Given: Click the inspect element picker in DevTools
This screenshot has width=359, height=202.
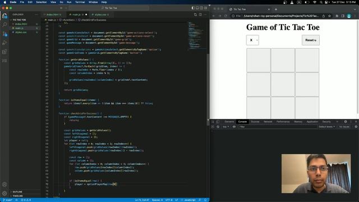Looking at the screenshot, I should tap(213, 122).
